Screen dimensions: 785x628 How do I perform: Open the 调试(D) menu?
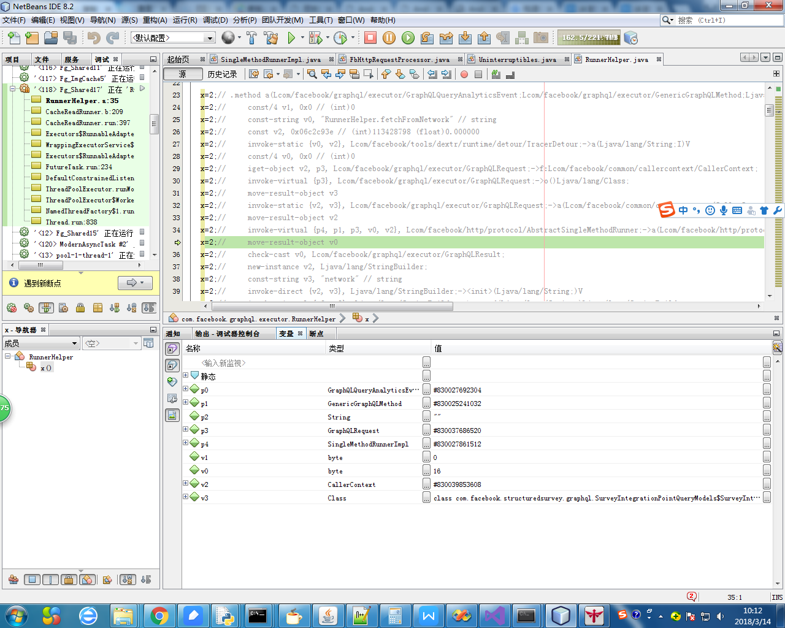[215, 20]
